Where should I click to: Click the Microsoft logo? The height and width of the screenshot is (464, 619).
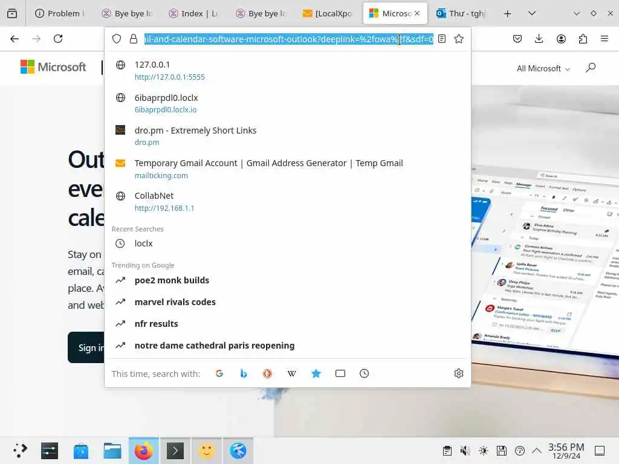[53, 67]
